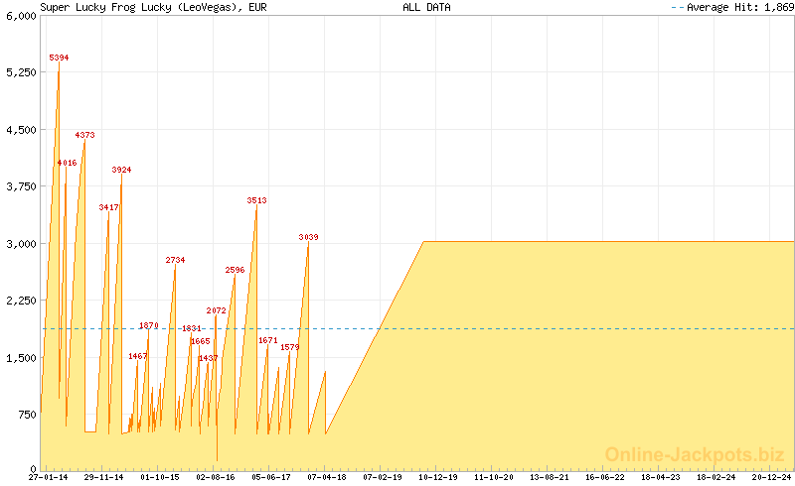Click the 02-08-16 date label
795x486 pixels.
(216, 477)
